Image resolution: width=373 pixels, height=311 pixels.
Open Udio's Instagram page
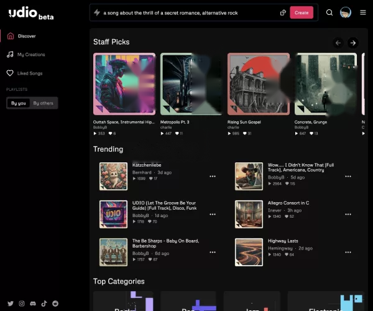[22, 304]
